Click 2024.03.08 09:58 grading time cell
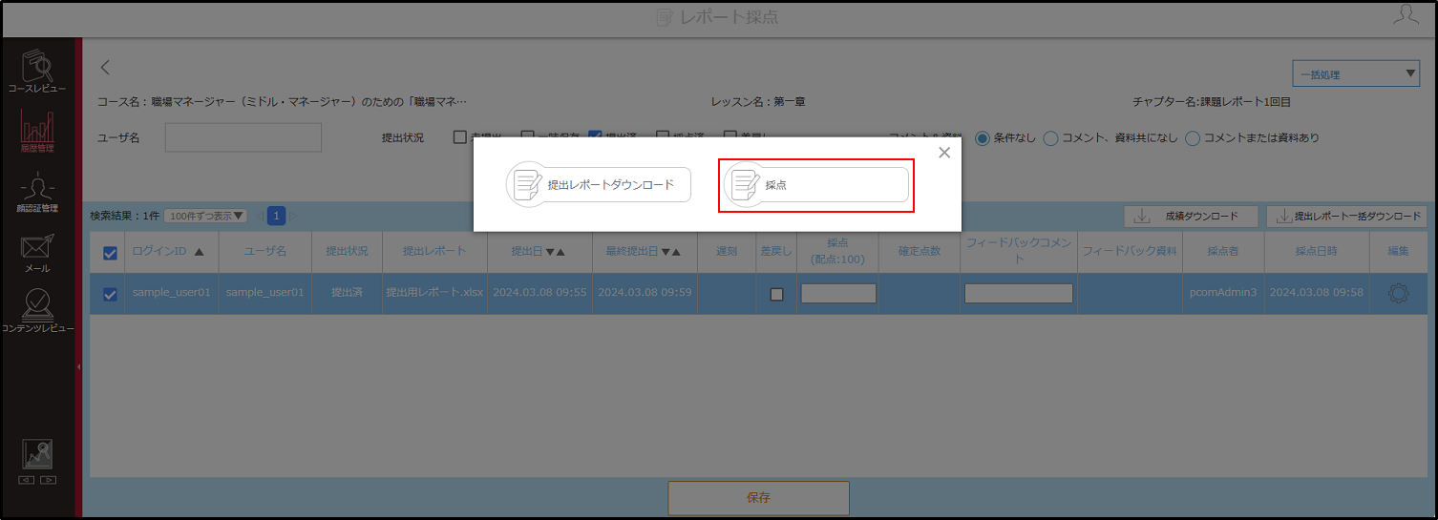1438x520 pixels. click(x=1316, y=293)
